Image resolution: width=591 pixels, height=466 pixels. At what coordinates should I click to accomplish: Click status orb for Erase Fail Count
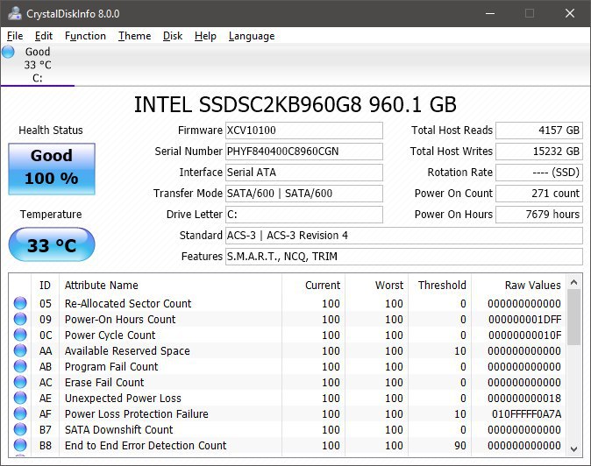(x=20, y=382)
